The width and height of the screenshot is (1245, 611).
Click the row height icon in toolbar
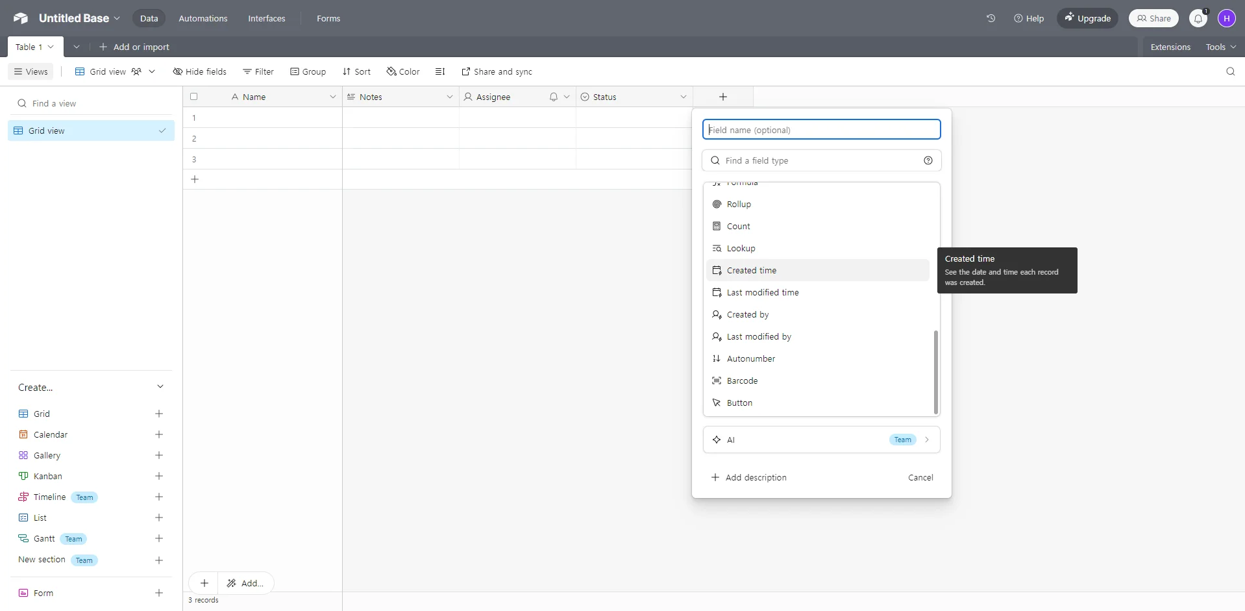click(x=440, y=71)
